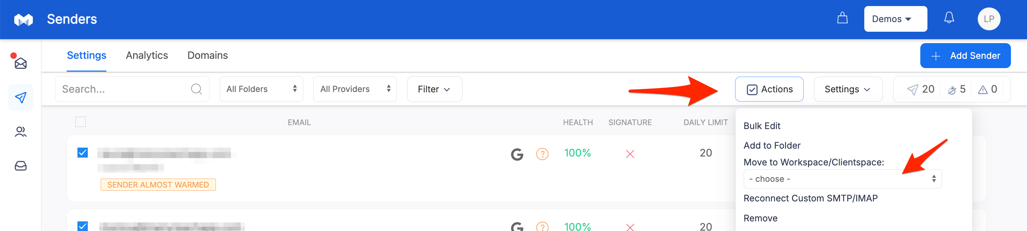Viewport: 1027px width, 231px height.
Task: Open the unified inbox mail icon in sidebar
Action: [20, 63]
